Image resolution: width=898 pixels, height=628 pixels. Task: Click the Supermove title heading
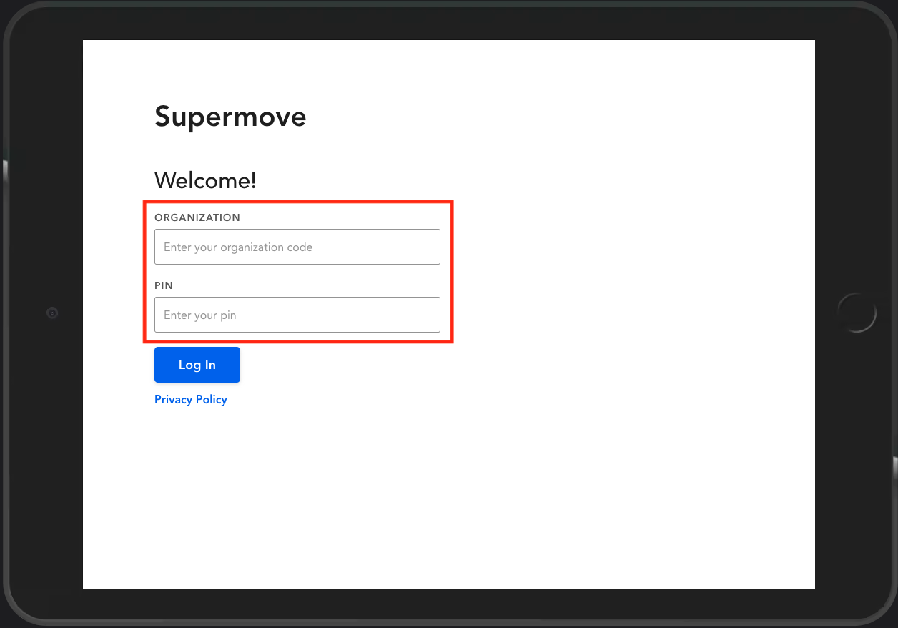click(x=230, y=117)
